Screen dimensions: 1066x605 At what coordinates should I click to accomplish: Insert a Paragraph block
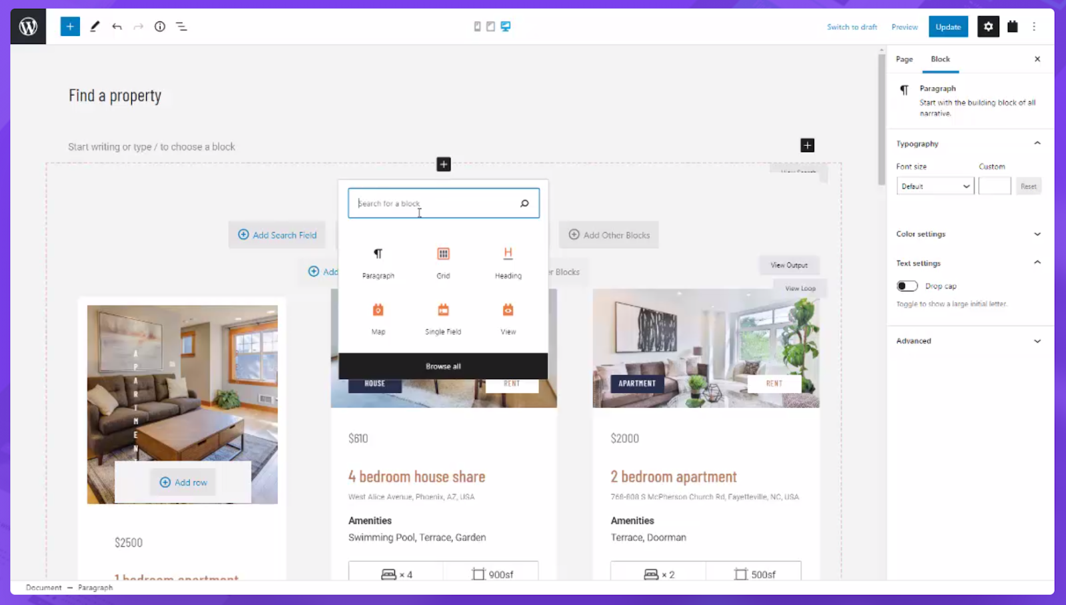[x=378, y=263]
